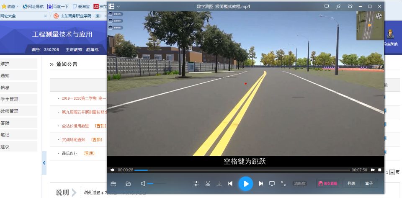Skip to the next video track
Image resolution: width=402 pixels, height=198 pixels.
pyautogui.click(x=261, y=183)
